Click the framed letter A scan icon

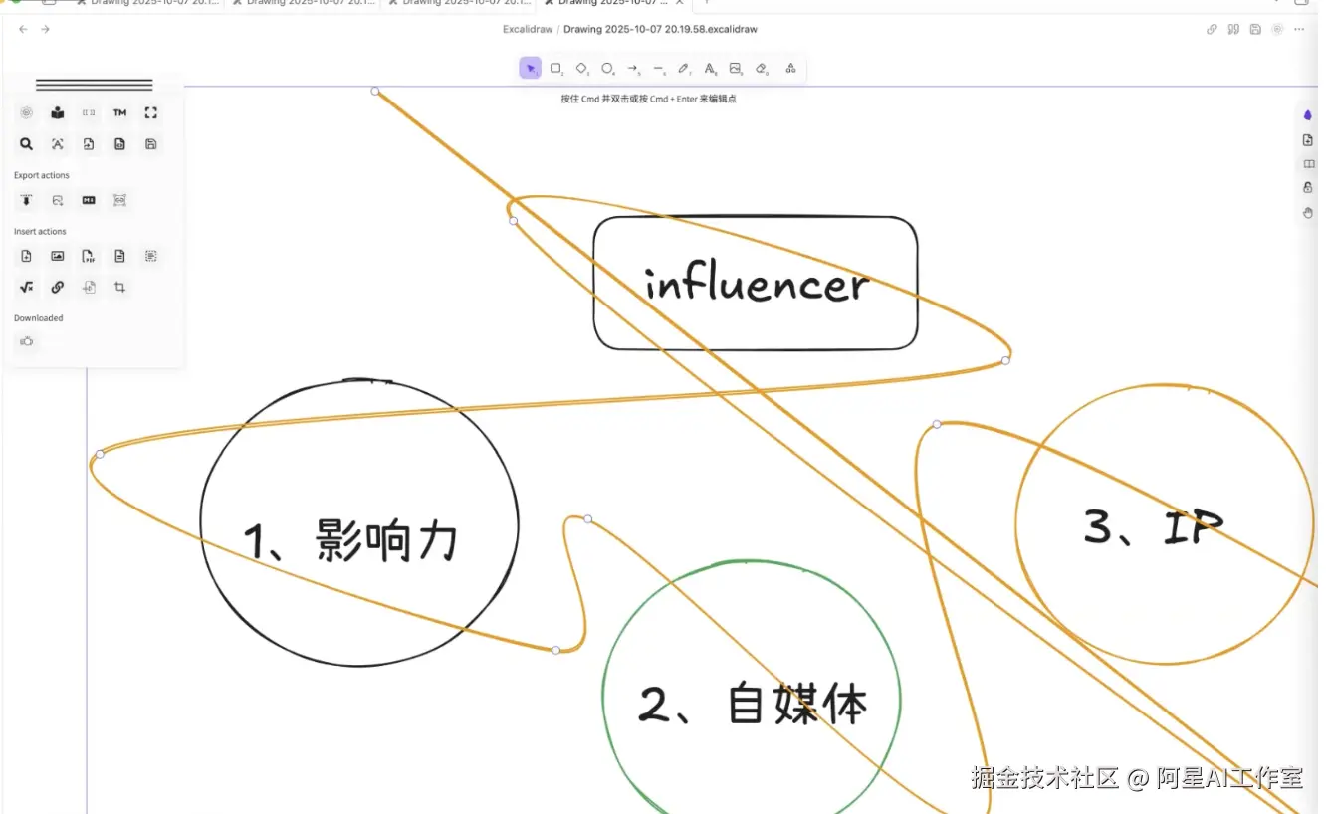pos(58,144)
